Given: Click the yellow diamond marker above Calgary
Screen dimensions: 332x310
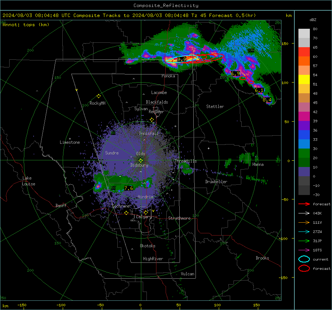Looking at the screenshot, I should (x=146, y=212).
